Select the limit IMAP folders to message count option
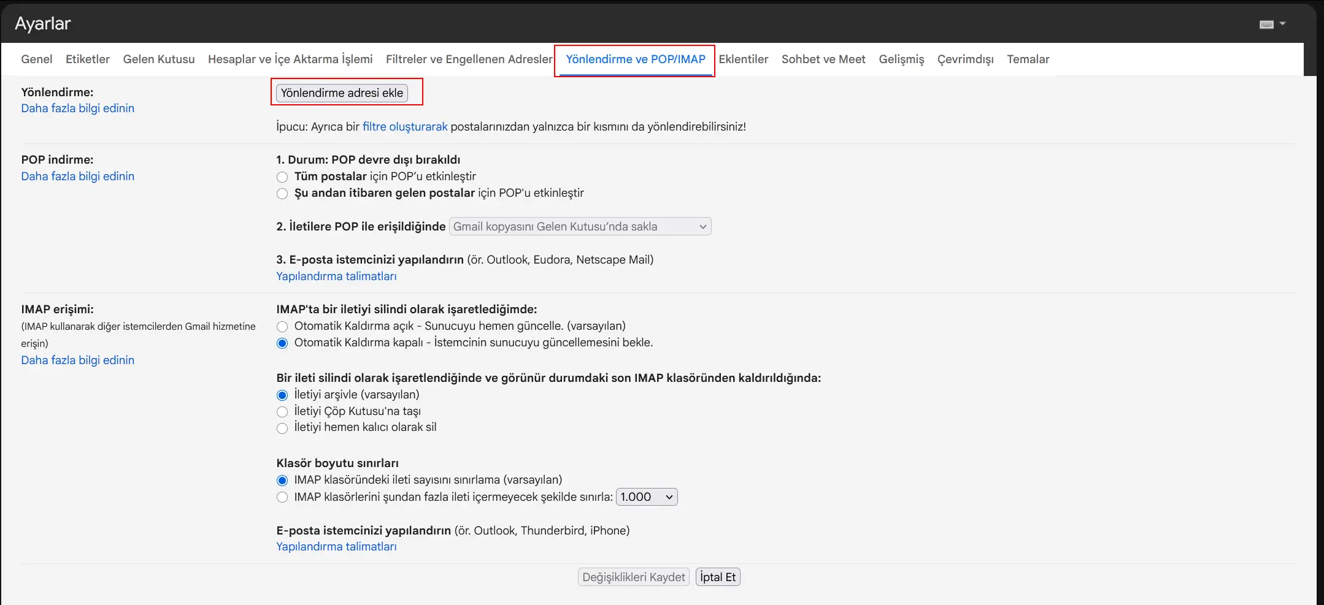Screen dimensions: 1324x605 click(x=282, y=497)
